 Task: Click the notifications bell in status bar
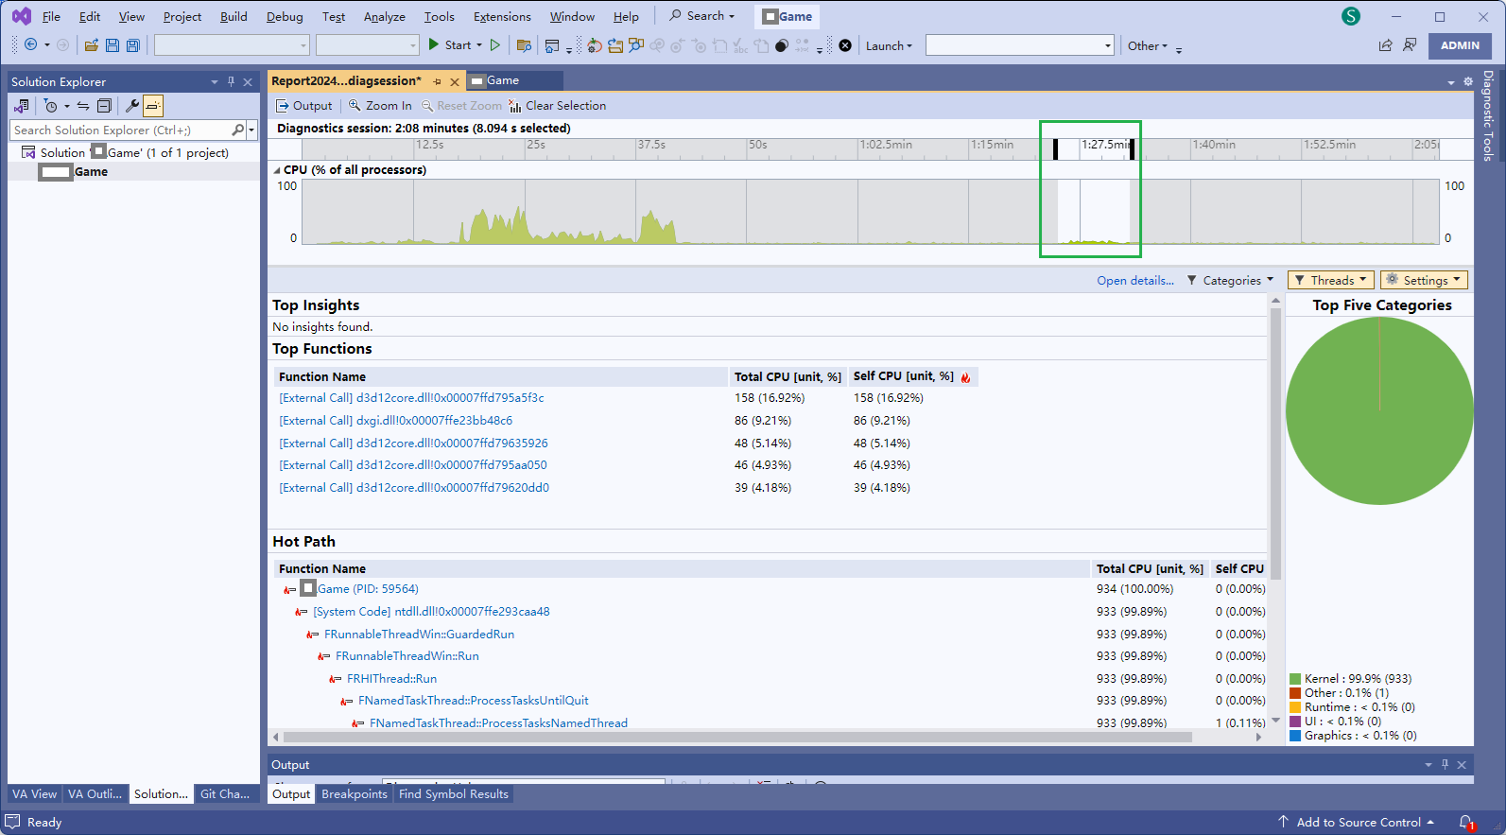1466,823
